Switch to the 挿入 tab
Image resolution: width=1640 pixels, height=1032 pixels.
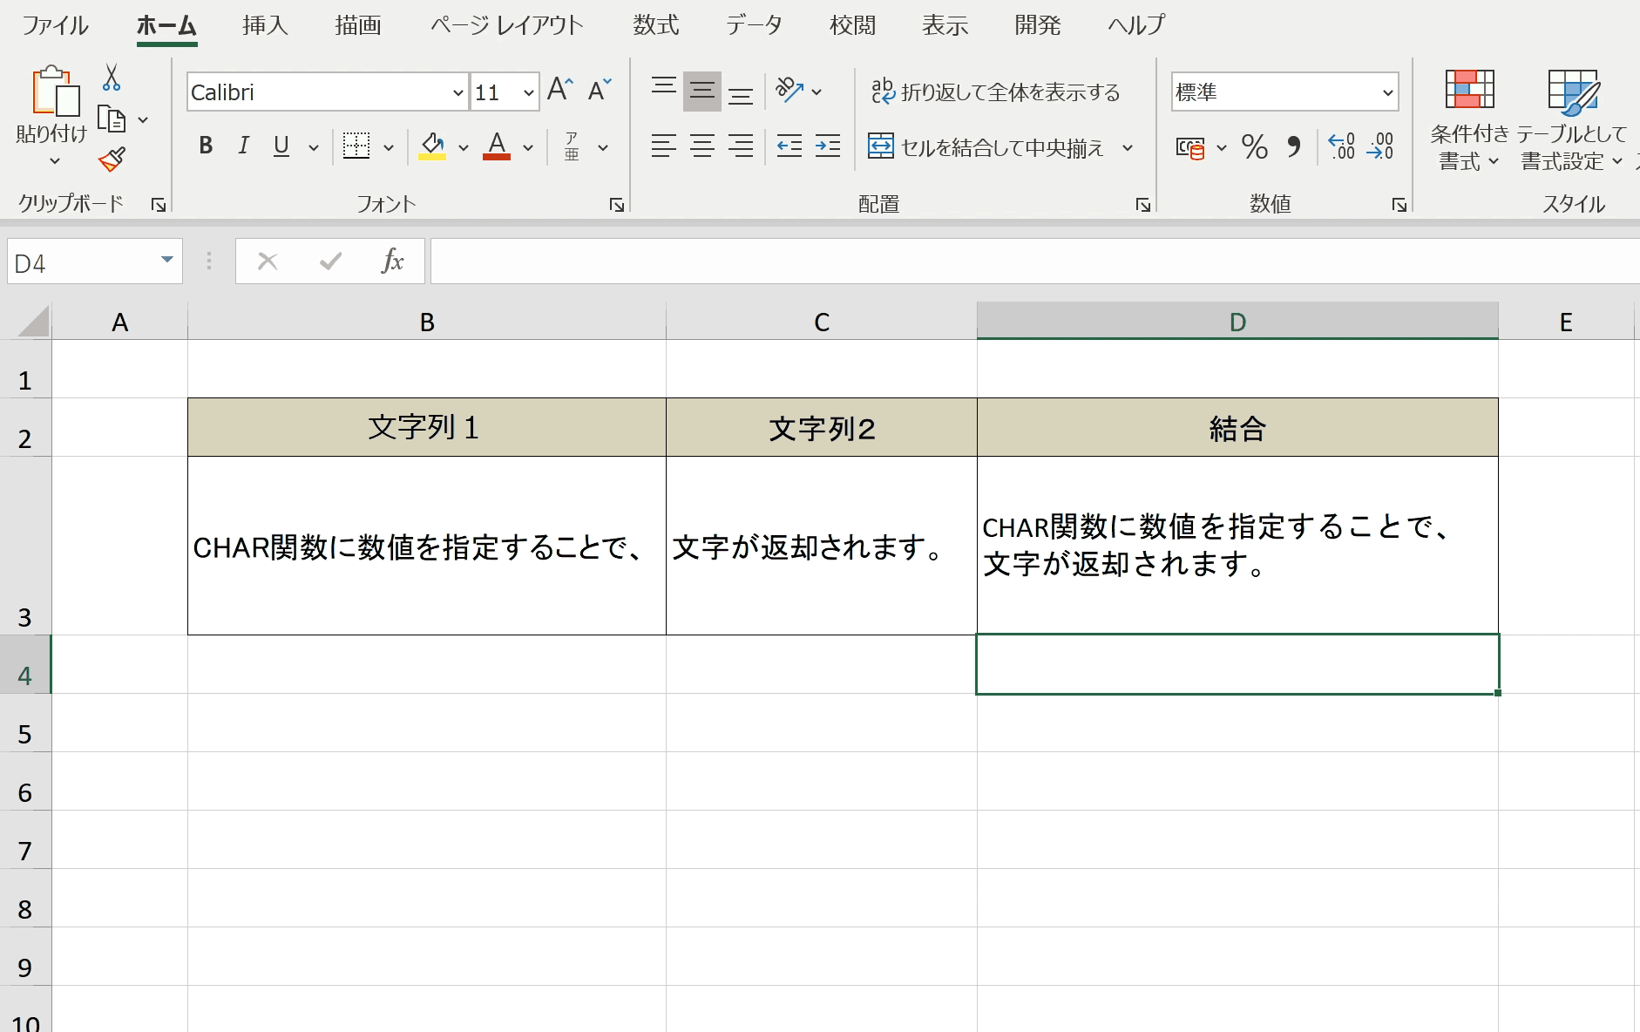point(265,25)
